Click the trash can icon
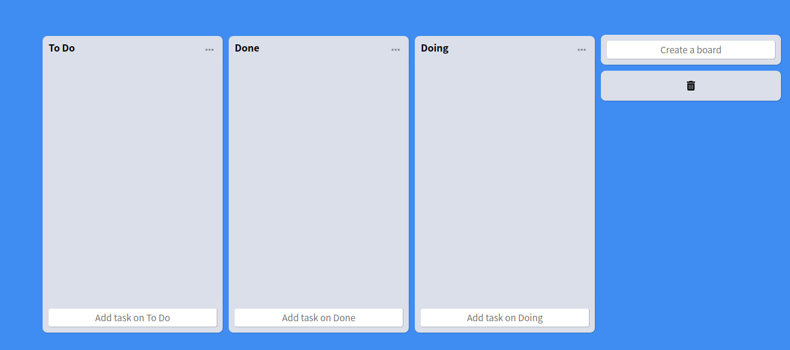This screenshot has height=350, width=790. click(x=691, y=86)
